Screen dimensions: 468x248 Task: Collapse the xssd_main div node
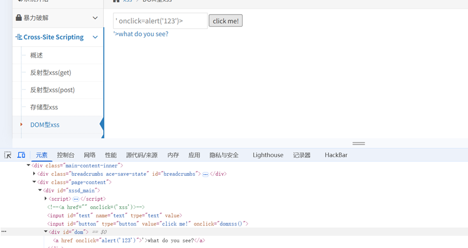point(39,190)
